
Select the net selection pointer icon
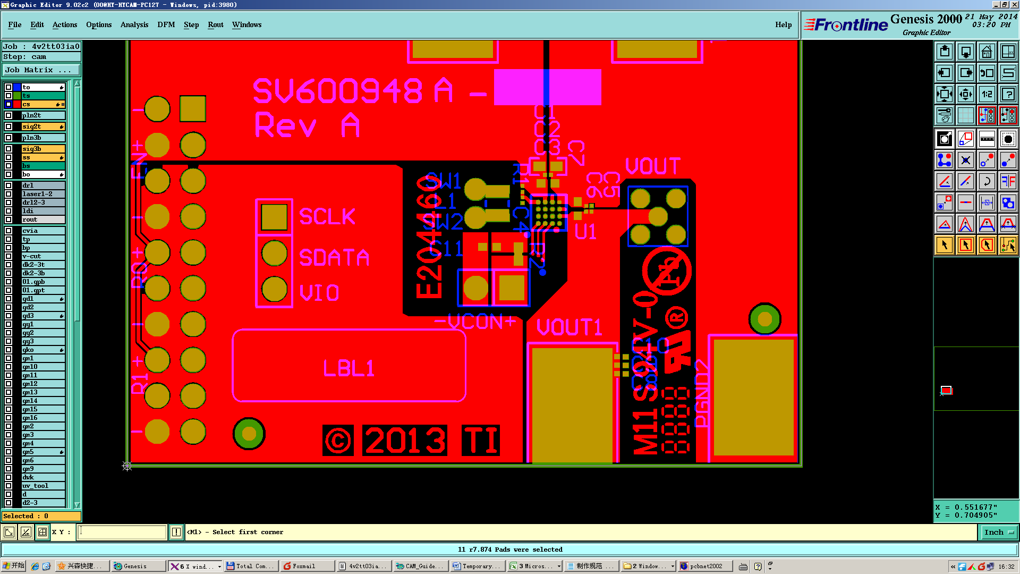coord(1008,245)
